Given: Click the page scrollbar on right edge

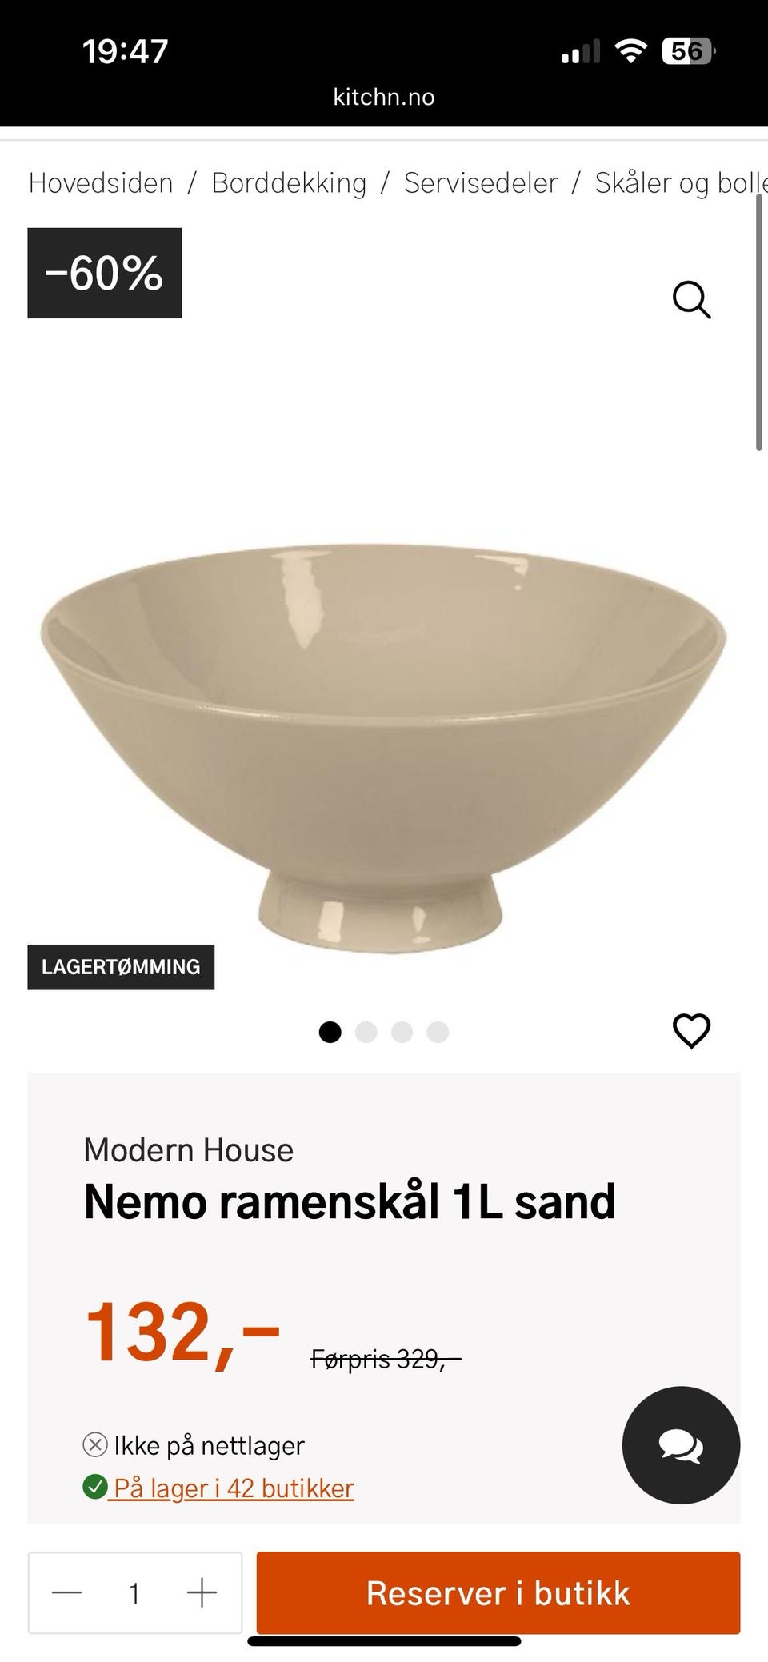Looking at the screenshot, I should coord(759,322).
